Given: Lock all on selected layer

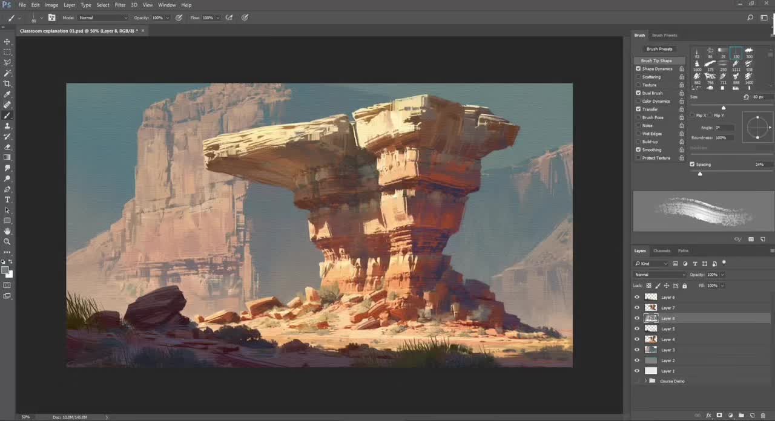Looking at the screenshot, I should (x=685, y=286).
